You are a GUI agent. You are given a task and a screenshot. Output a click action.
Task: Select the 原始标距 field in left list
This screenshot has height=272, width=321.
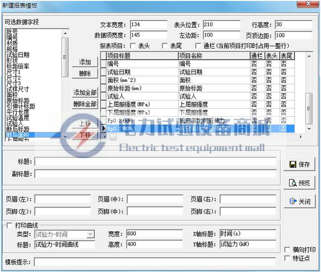[18, 100]
